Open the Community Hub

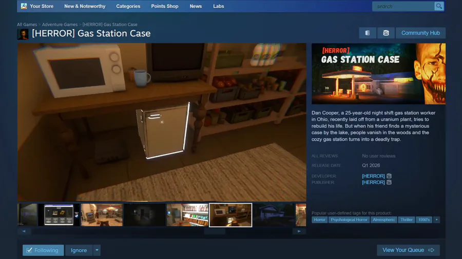pos(420,33)
